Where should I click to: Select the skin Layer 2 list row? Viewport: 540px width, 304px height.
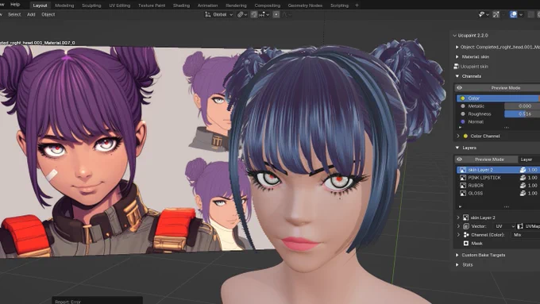pyautogui.click(x=498, y=170)
